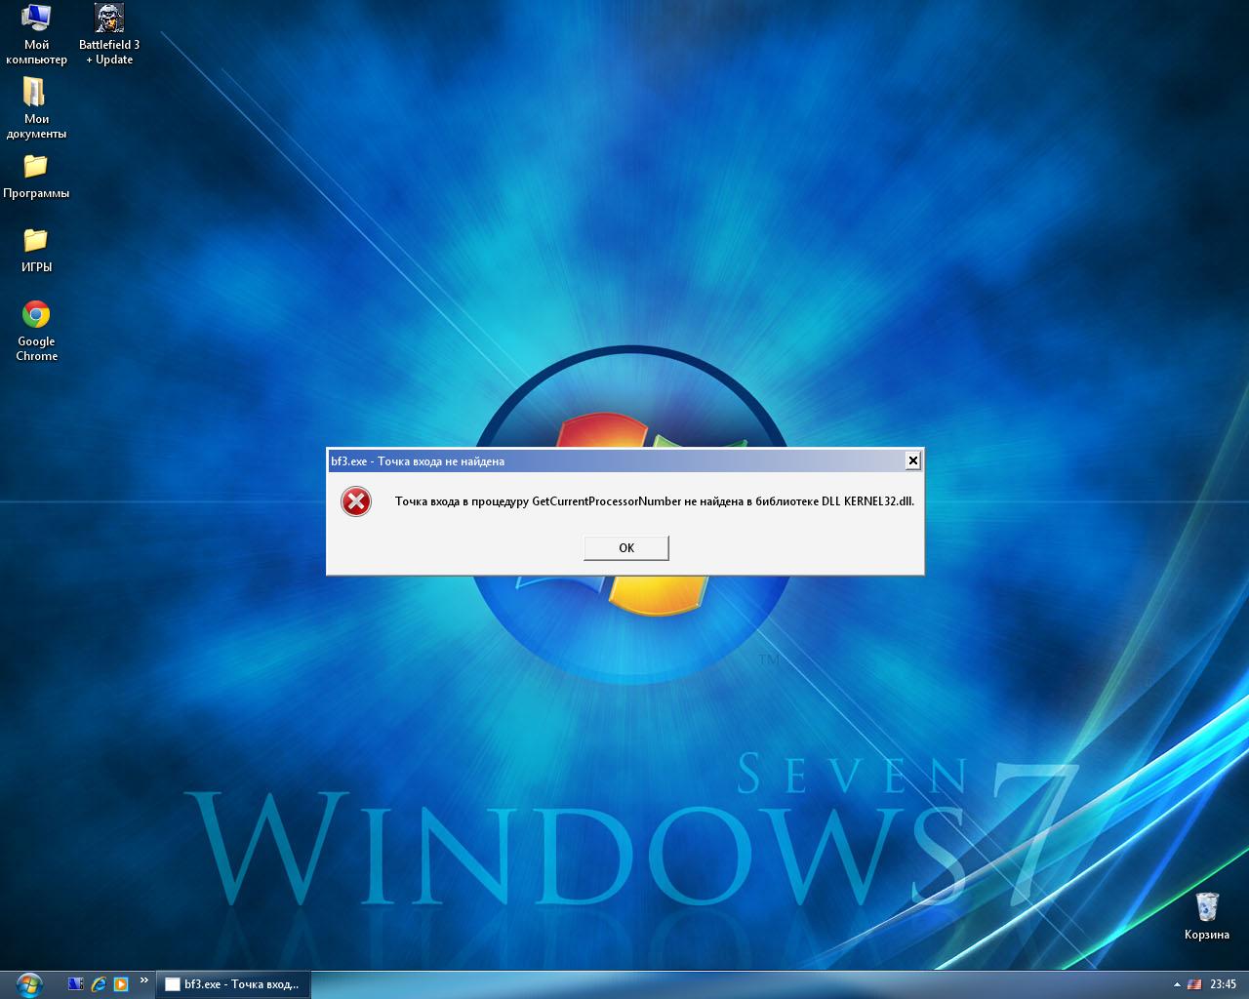Click the show desktop quick launch icon
This screenshot has height=999, width=1249.
[76, 984]
